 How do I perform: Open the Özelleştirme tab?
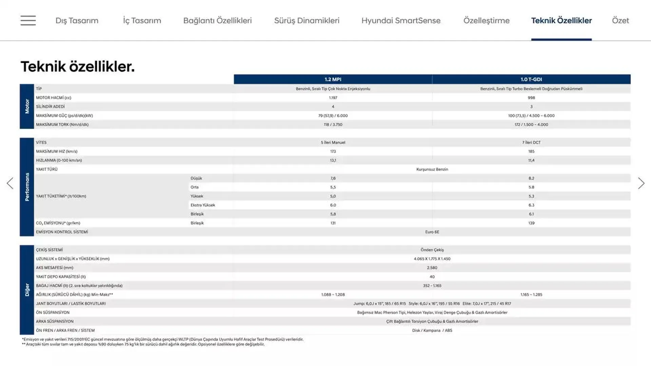[486, 20]
